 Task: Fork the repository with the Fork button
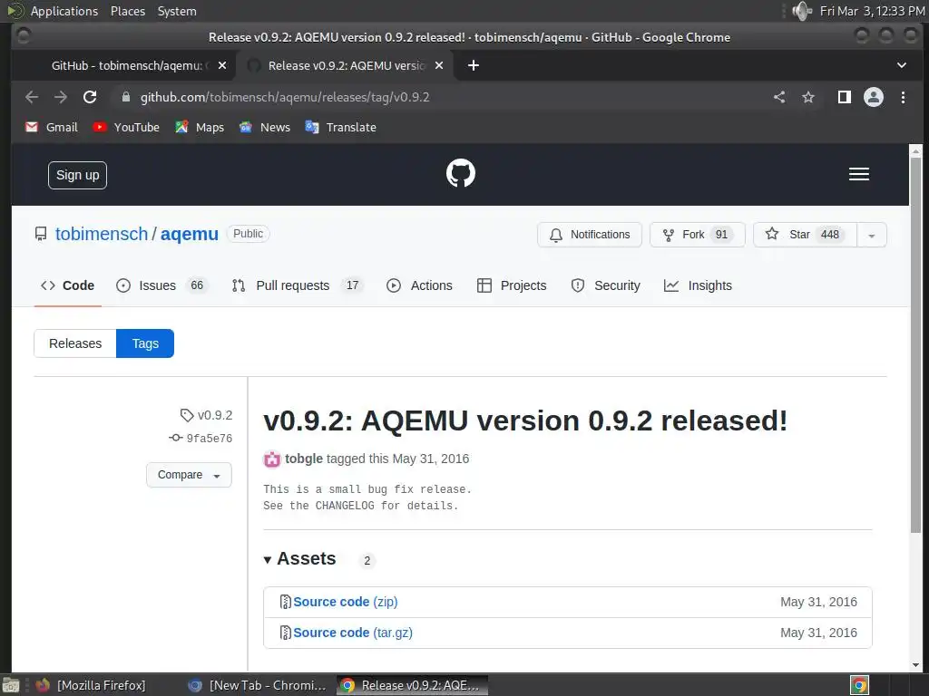[698, 235]
